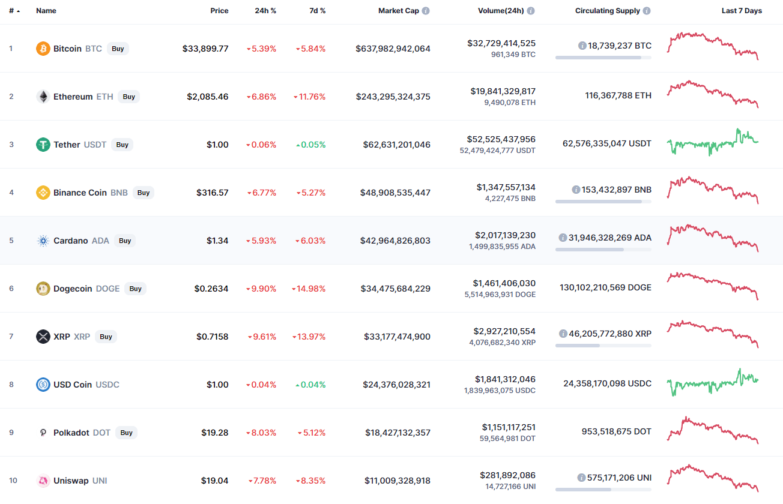Click the Polkadot logo icon

click(x=43, y=433)
